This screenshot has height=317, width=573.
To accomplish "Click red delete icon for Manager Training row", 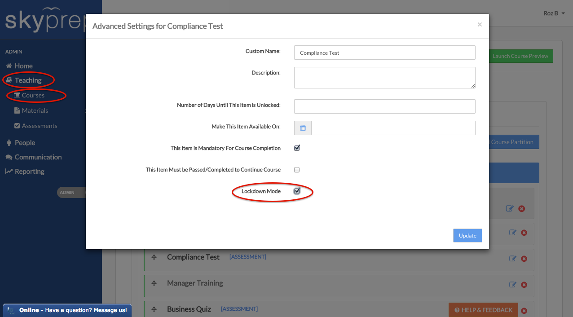I will tap(524, 285).
